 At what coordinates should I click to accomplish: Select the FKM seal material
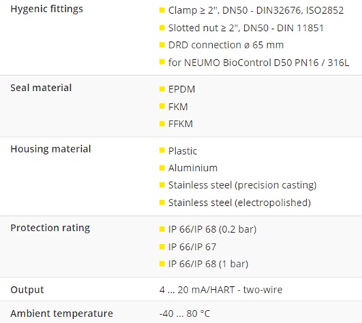[178, 107]
